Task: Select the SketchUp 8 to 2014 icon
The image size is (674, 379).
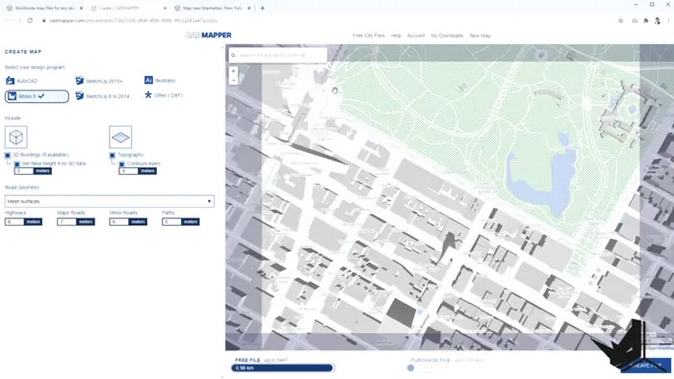Action: pyautogui.click(x=79, y=96)
